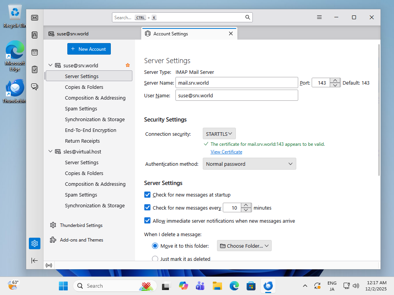Viewport: 394px width, 295px height.
Task: Switch to the suse@srv.world mail tab
Action: tap(73, 34)
